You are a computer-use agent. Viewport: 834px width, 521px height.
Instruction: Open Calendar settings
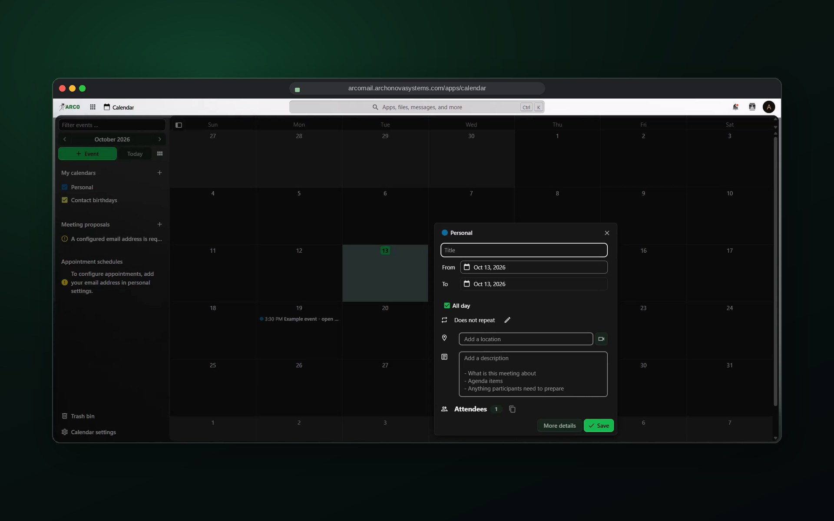[x=89, y=432]
